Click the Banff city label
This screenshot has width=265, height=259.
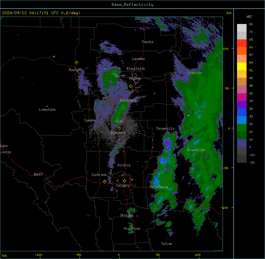pos(38,174)
